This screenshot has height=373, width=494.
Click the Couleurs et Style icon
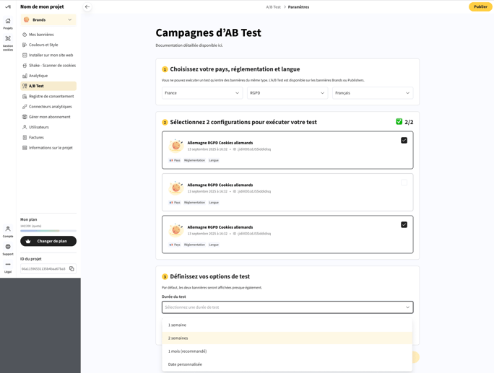(25, 45)
